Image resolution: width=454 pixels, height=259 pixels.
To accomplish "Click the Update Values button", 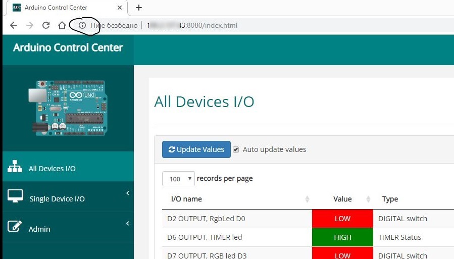I will pyautogui.click(x=196, y=149).
